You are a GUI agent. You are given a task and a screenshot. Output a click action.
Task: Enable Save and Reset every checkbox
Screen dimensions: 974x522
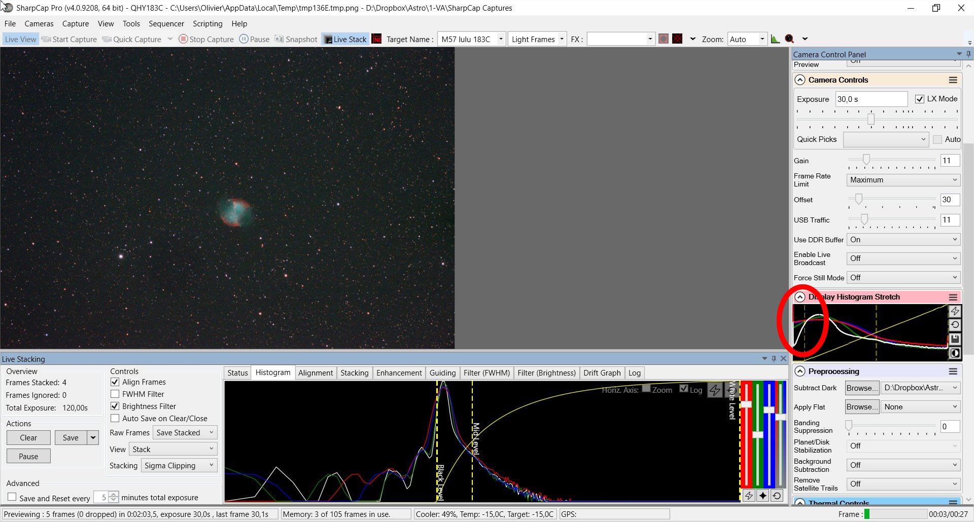coord(12,497)
